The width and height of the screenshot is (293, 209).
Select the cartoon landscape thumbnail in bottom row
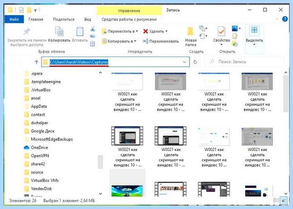pyautogui.click(x=127, y=190)
